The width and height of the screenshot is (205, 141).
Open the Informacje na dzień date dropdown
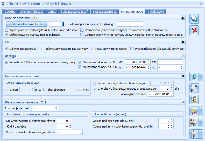[x=34, y=108]
